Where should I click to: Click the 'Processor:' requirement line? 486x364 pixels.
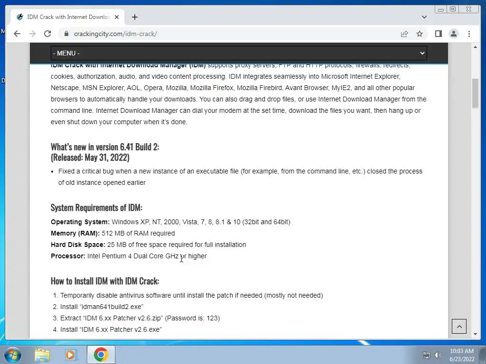[x=129, y=256]
